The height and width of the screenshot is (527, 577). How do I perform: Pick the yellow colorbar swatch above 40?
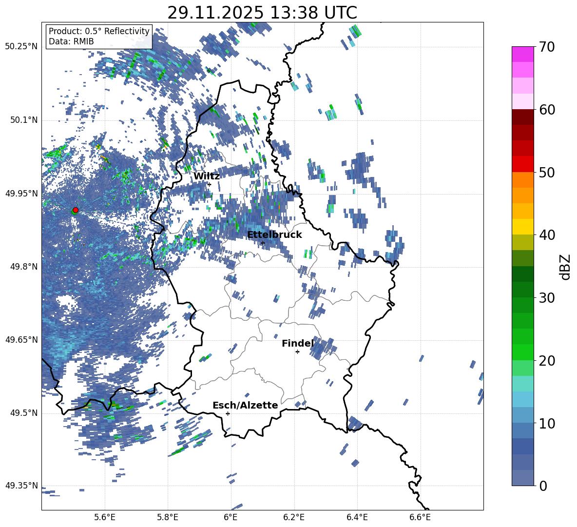tap(522, 227)
